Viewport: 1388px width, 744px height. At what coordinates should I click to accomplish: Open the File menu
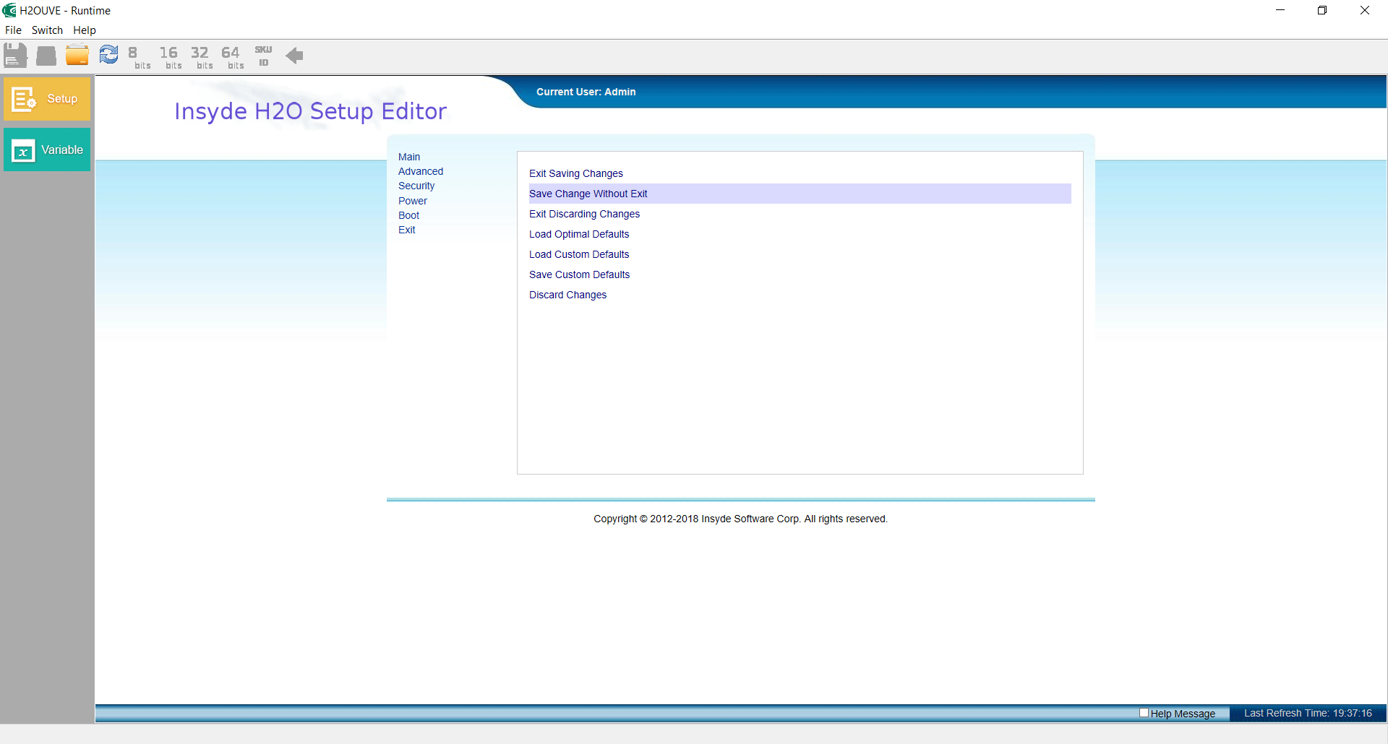click(13, 30)
